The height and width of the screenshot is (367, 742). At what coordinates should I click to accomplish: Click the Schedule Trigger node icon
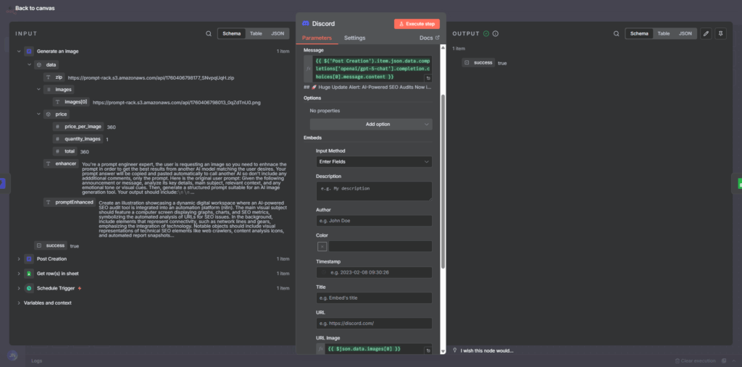29,288
